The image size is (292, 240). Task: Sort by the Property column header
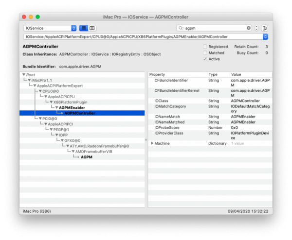[x=178, y=74]
